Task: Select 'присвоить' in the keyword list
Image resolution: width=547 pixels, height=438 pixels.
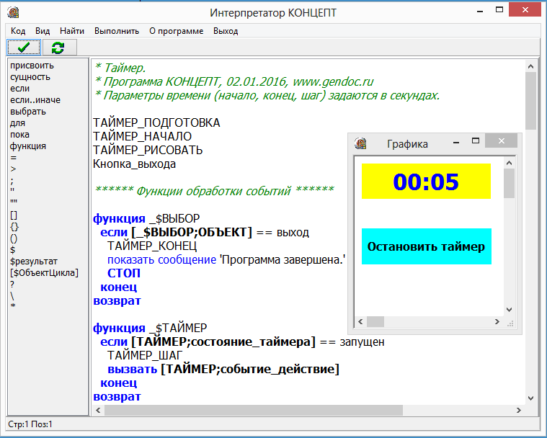Action: [x=32, y=66]
